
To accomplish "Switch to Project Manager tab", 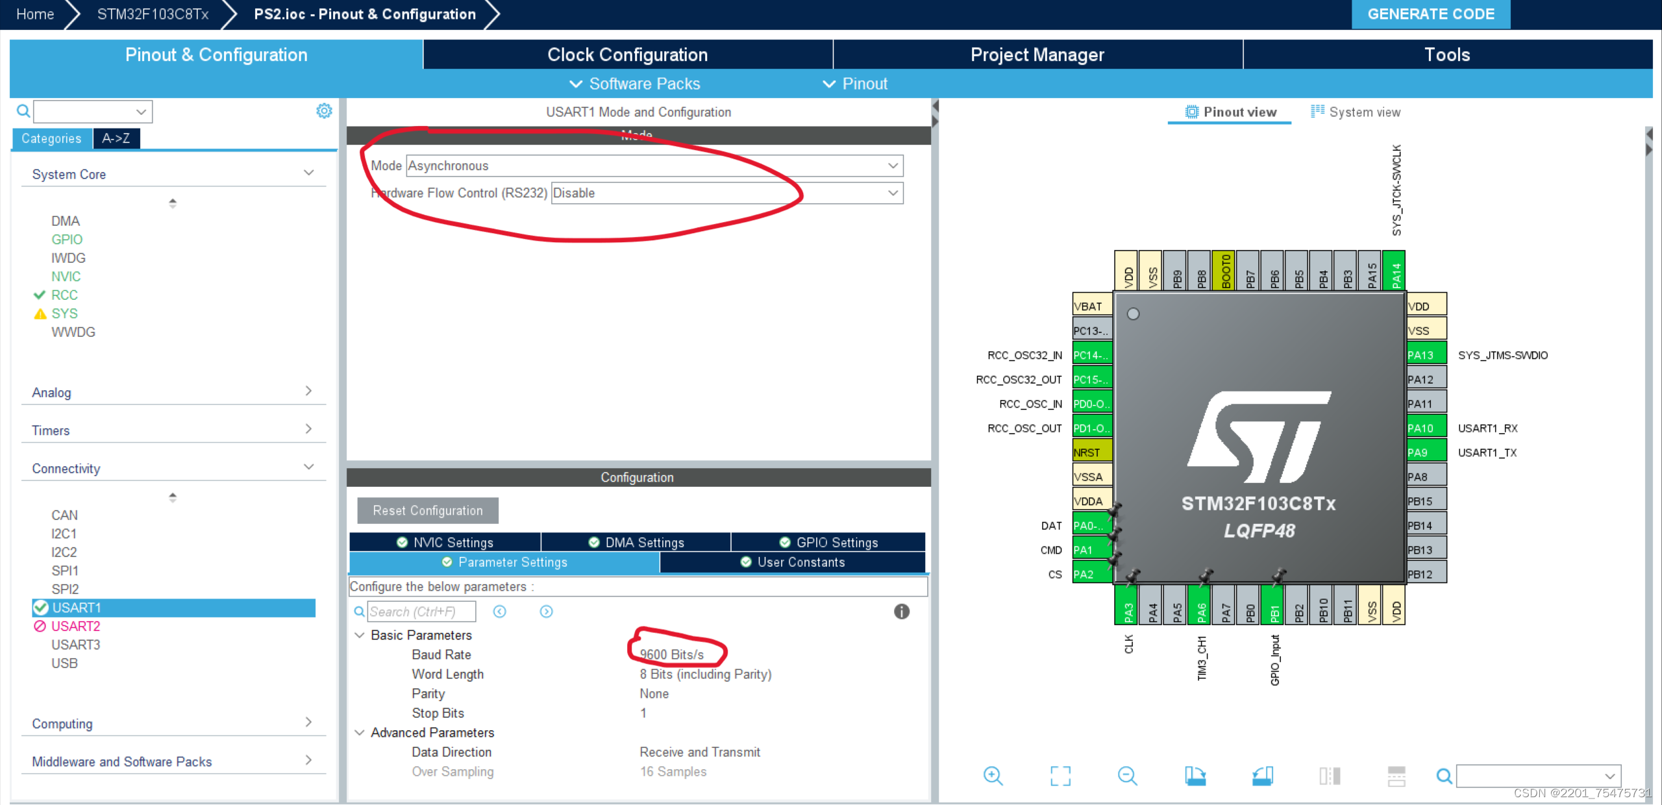I will coord(1037,55).
